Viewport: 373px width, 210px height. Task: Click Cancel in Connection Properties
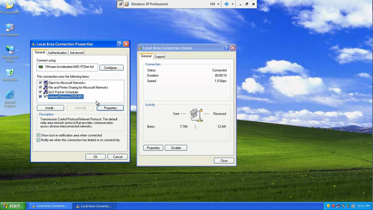pos(118,157)
